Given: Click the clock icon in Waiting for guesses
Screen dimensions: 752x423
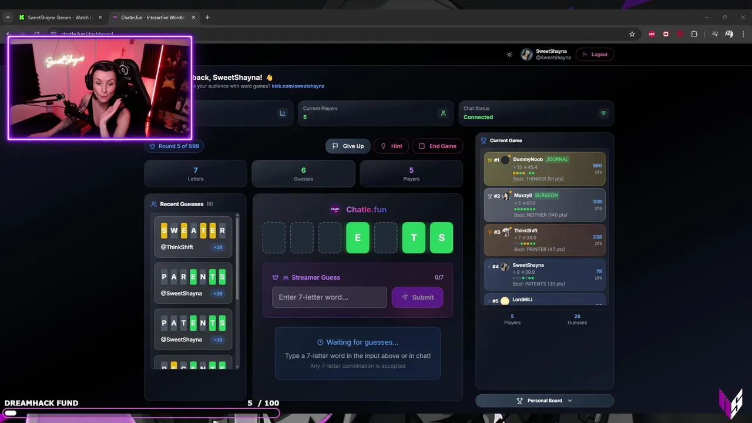Looking at the screenshot, I should click(320, 343).
